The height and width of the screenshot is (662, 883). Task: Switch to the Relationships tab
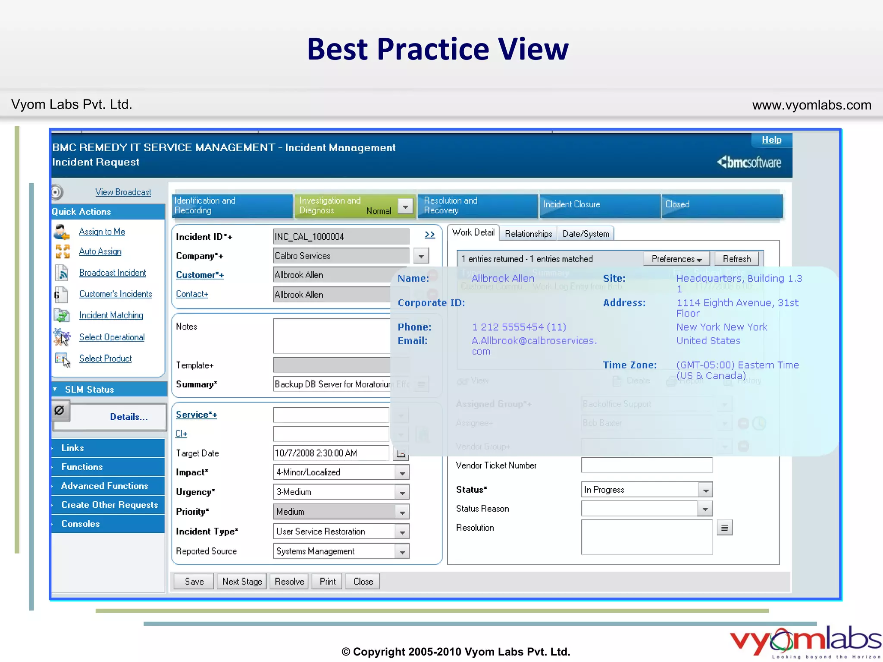click(x=528, y=234)
